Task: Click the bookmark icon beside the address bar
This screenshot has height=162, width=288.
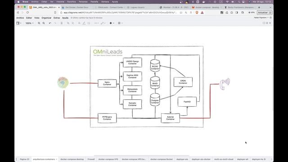Action: coord(55,13)
